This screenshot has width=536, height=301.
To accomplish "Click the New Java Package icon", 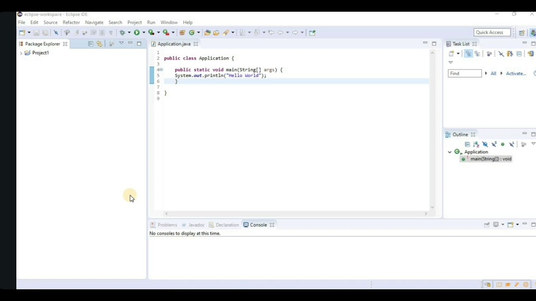I will click(x=182, y=33).
